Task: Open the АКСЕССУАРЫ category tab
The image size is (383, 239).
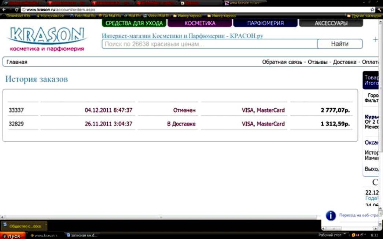Action: (x=331, y=23)
